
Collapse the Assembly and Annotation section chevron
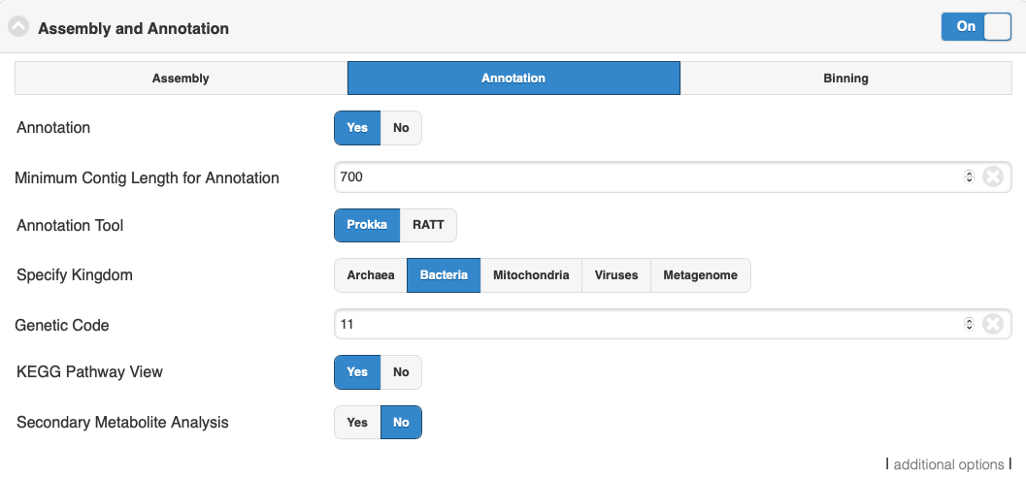pyautogui.click(x=18, y=27)
